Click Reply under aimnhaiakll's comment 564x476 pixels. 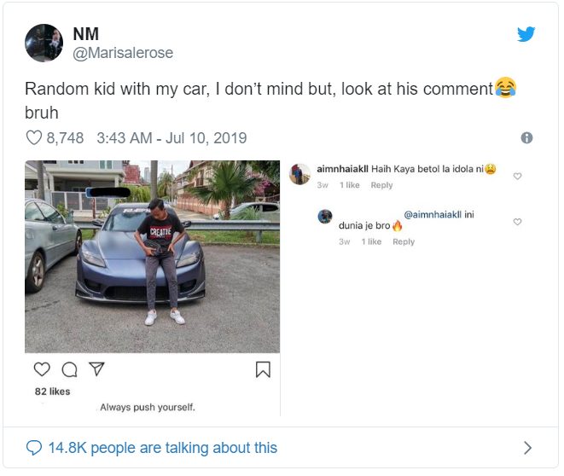click(381, 185)
